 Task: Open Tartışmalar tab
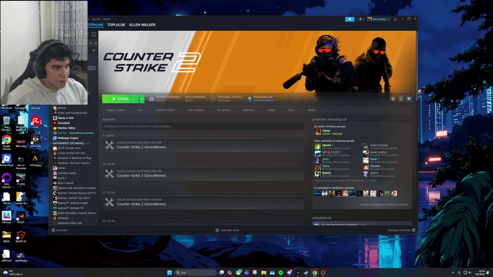pos(223,110)
